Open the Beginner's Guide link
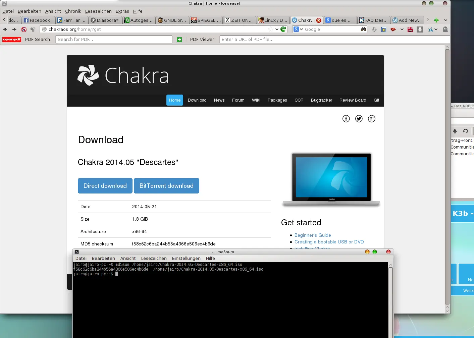 coord(313,235)
